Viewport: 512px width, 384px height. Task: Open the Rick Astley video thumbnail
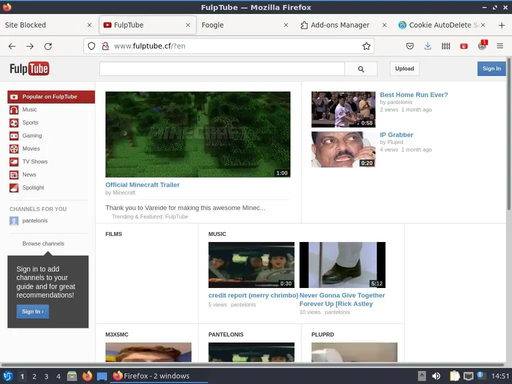coord(342,265)
